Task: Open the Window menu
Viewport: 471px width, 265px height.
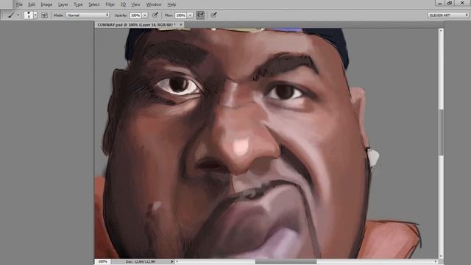Action: pyautogui.click(x=154, y=4)
